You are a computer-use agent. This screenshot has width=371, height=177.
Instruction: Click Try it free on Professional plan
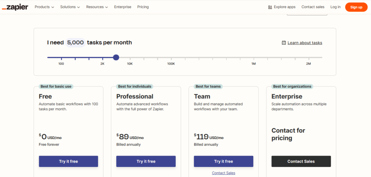tap(146, 161)
